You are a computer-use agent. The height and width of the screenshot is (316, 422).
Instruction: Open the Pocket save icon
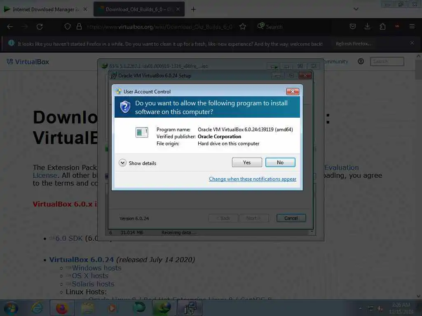[353, 26]
